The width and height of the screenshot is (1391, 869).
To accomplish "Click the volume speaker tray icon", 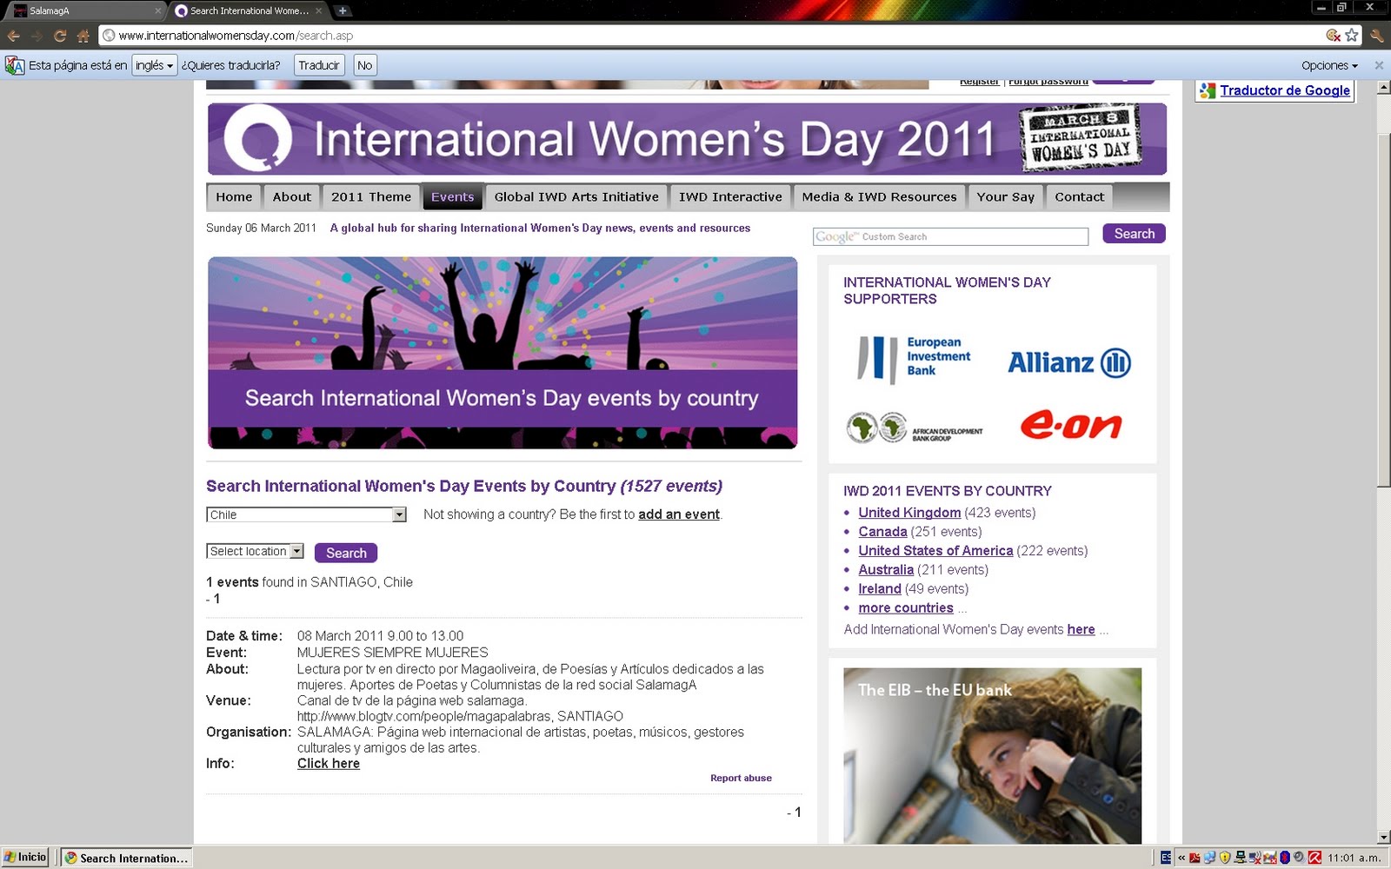I will coord(1300,858).
